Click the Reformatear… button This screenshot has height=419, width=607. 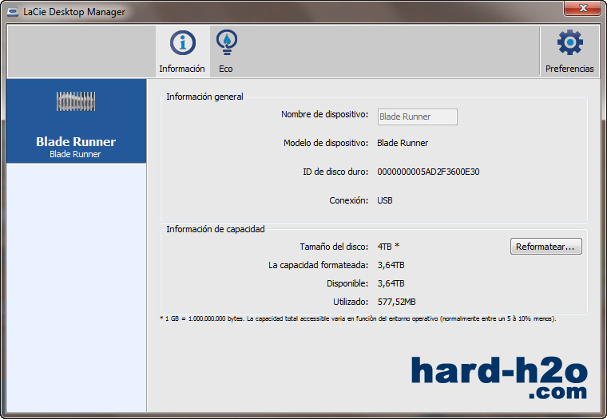tap(546, 247)
